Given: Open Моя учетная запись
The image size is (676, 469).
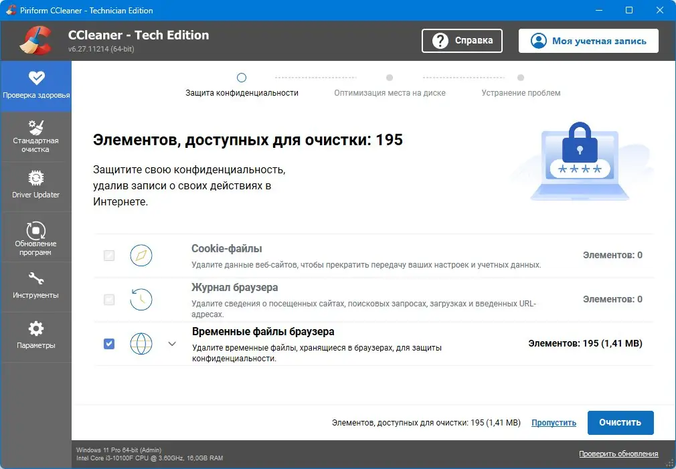Looking at the screenshot, I should pos(588,40).
